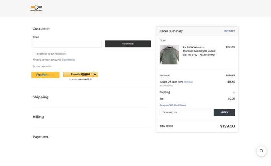
Task: Pay with the PayPal Credit button
Action: click(45, 75)
